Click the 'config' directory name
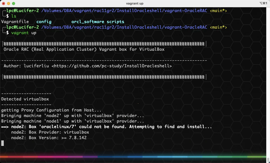The height and width of the screenshot is (163, 270). click(x=44, y=22)
